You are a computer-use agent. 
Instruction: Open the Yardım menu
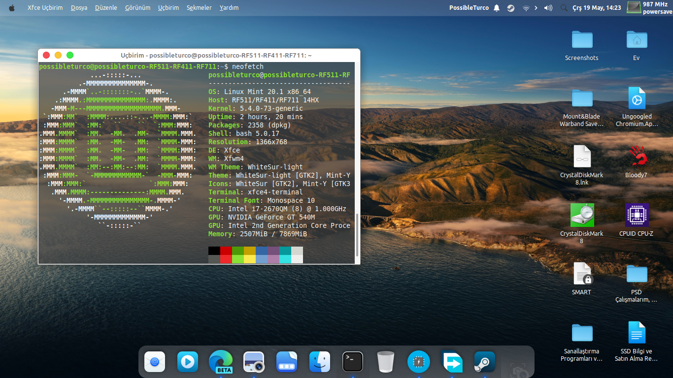pos(229,8)
